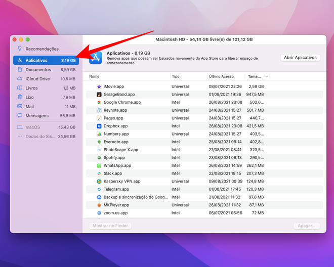Select Mail in the sidebar
Screen dimensions: 334x267
[46, 106]
